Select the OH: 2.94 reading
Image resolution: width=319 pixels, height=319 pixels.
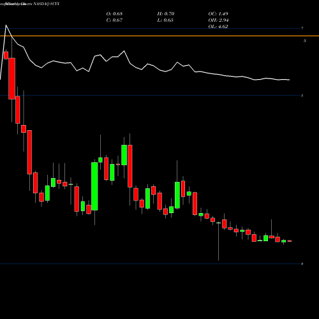218,20
